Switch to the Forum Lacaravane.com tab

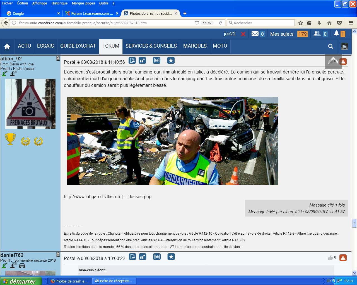tap(90, 13)
